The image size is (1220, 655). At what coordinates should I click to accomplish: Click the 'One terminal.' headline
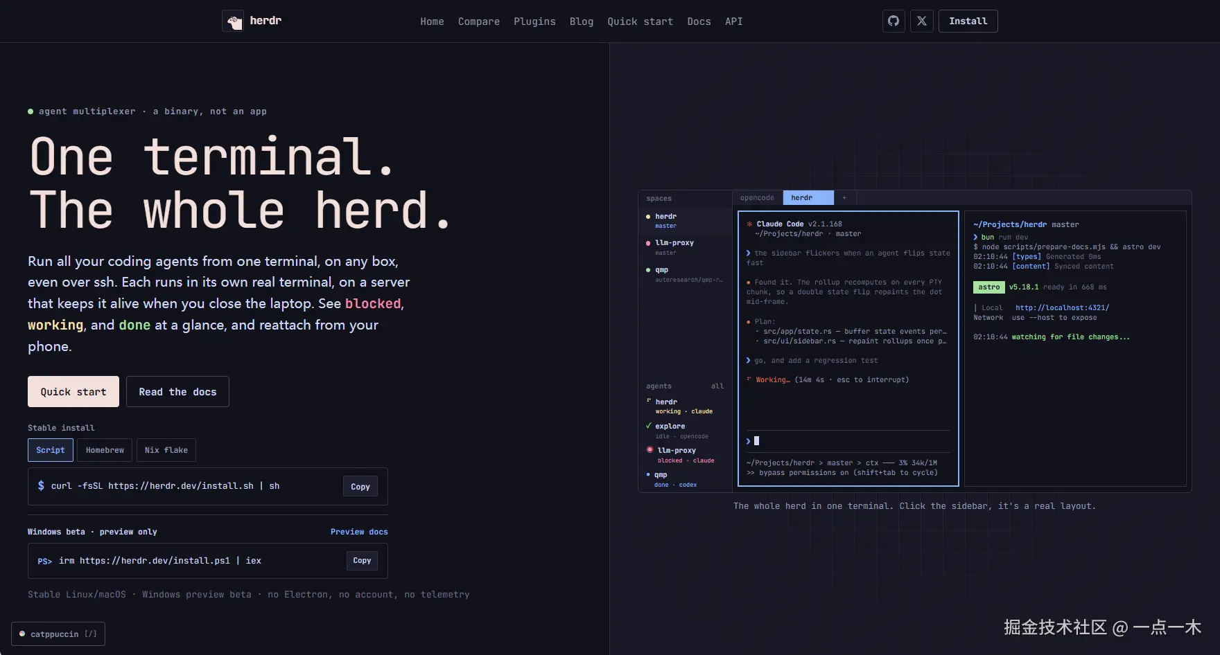coord(211,156)
